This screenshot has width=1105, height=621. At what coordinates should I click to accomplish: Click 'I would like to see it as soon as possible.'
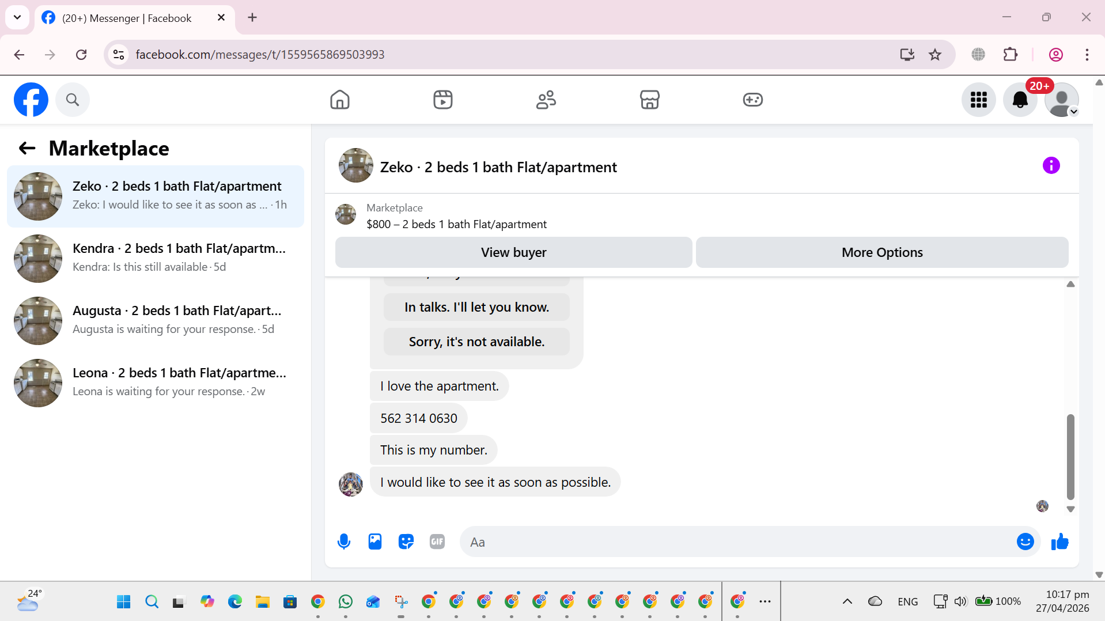point(495,482)
